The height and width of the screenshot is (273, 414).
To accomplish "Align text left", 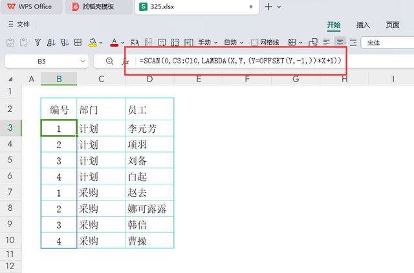I will (327, 42).
